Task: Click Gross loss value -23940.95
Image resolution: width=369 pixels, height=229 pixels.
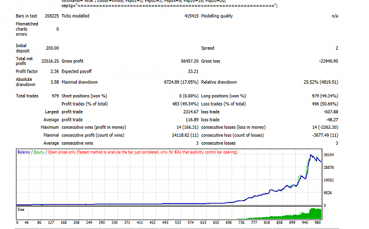Action: (x=328, y=61)
